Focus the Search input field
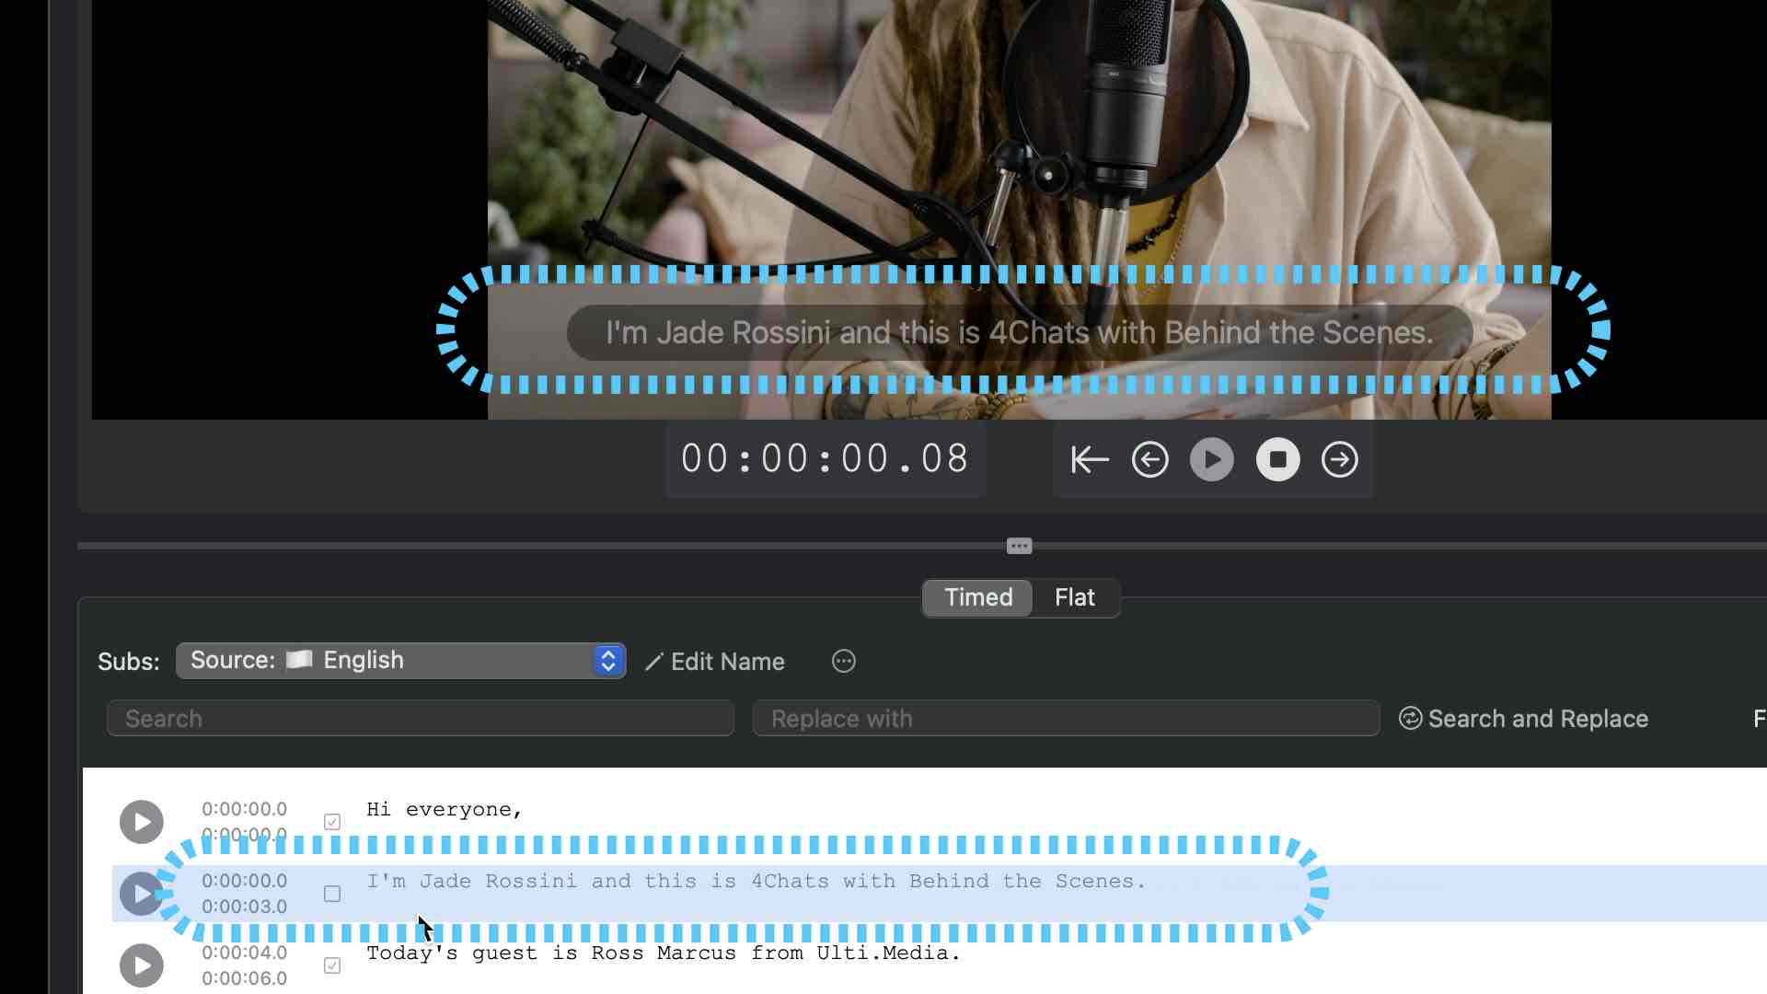Image resolution: width=1767 pixels, height=994 pixels. click(421, 719)
